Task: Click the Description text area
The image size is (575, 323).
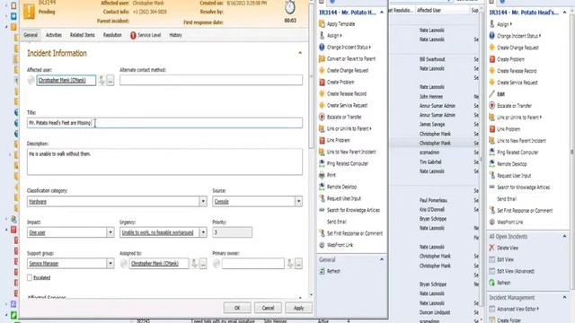Action: (x=164, y=161)
